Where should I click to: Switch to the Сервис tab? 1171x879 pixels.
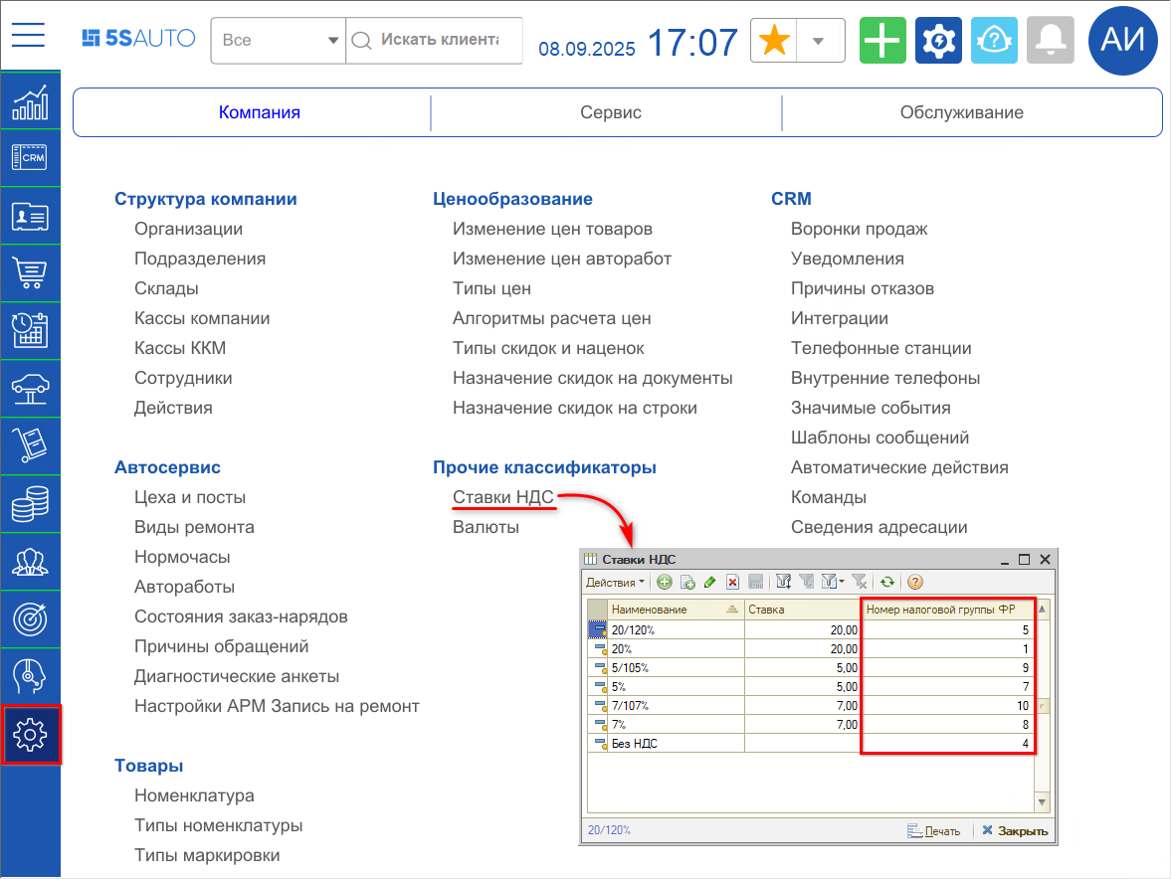(611, 112)
